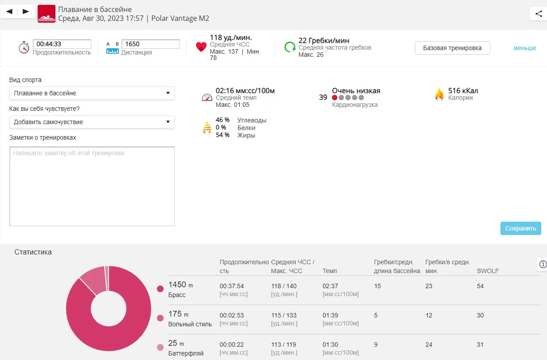Click the green stroke rate icon

click(290, 47)
